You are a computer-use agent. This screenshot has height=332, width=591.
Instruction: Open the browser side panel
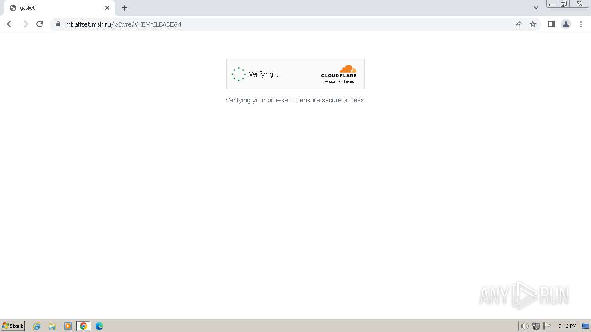pyautogui.click(x=551, y=24)
